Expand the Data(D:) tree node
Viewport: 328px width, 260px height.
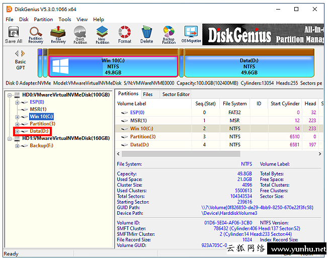(x=17, y=131)
